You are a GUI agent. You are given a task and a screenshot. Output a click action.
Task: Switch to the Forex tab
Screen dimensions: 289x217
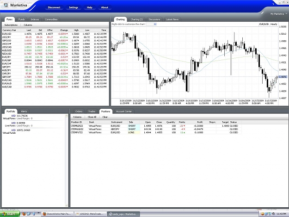10,19
